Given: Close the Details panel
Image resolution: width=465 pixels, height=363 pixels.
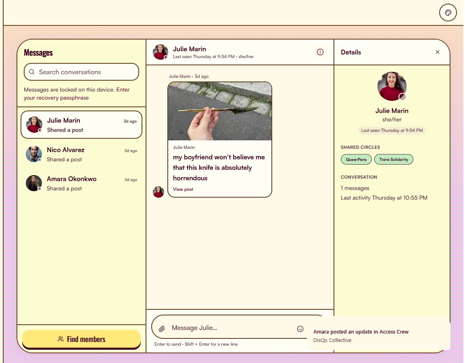Looking at the screenshot, I should point(438,52).
